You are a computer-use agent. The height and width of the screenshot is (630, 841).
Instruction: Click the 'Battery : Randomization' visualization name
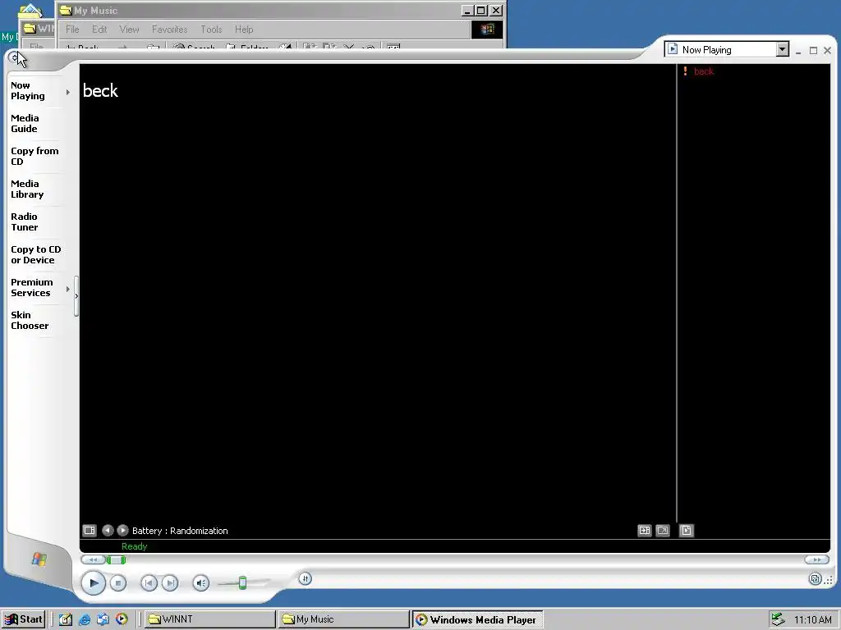(180, 531)
